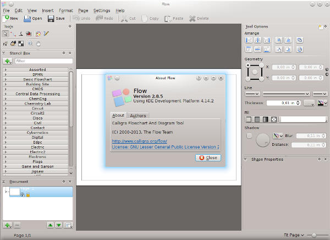This screenshot has width=330, height=240.
Task: Click vertically center align icon in Arrange
Action: 258,50
